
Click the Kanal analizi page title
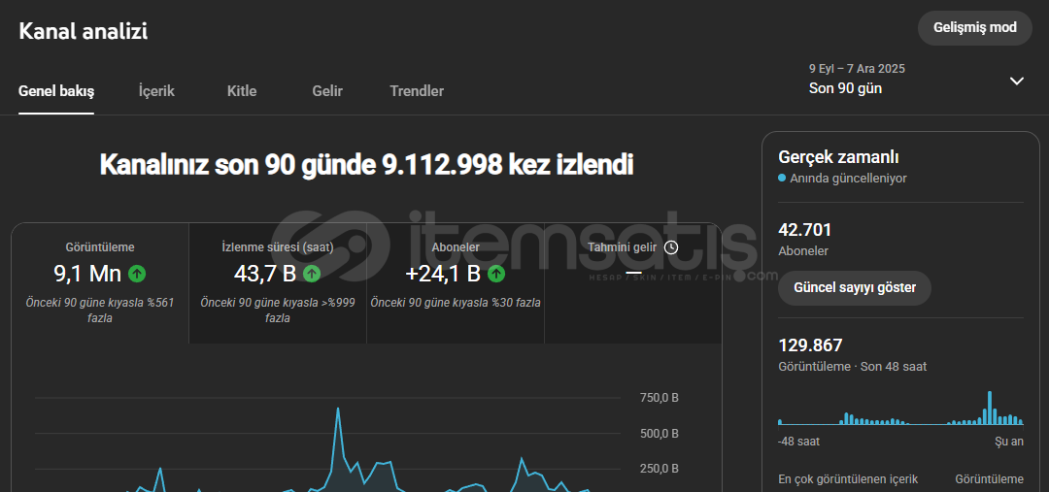tap(83, 31)
